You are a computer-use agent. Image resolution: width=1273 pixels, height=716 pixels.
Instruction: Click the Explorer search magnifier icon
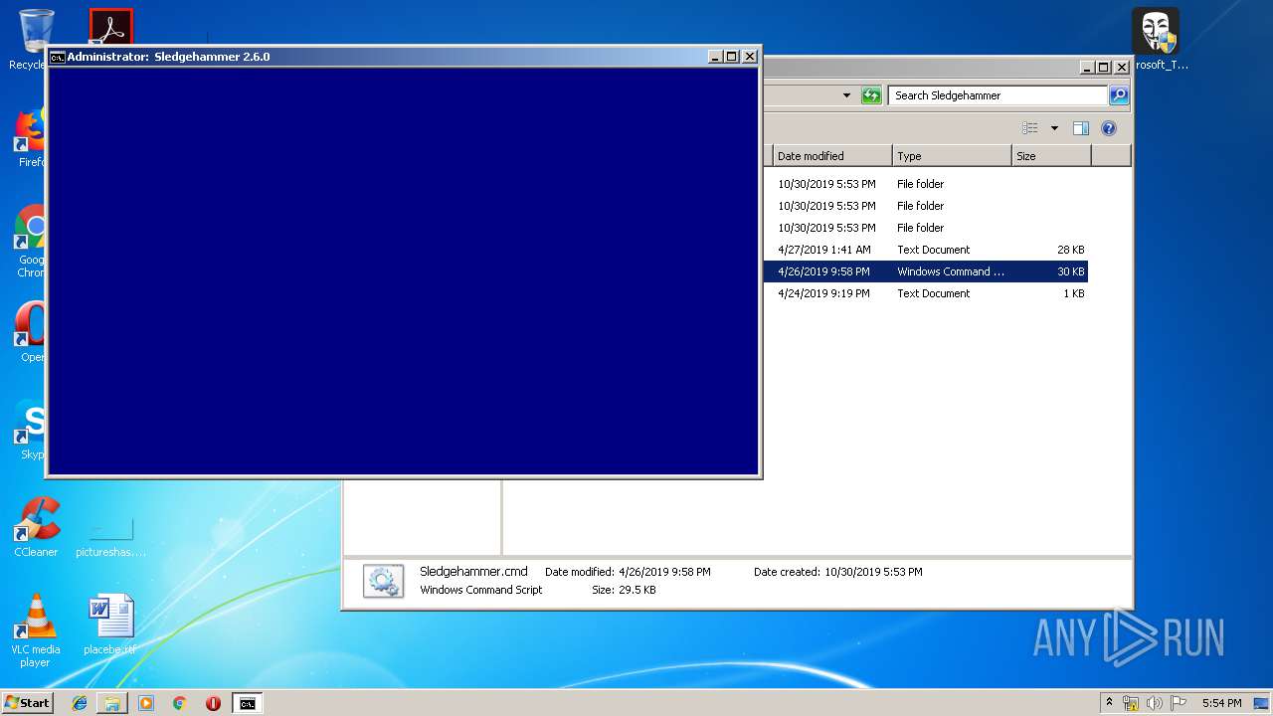1119,95
